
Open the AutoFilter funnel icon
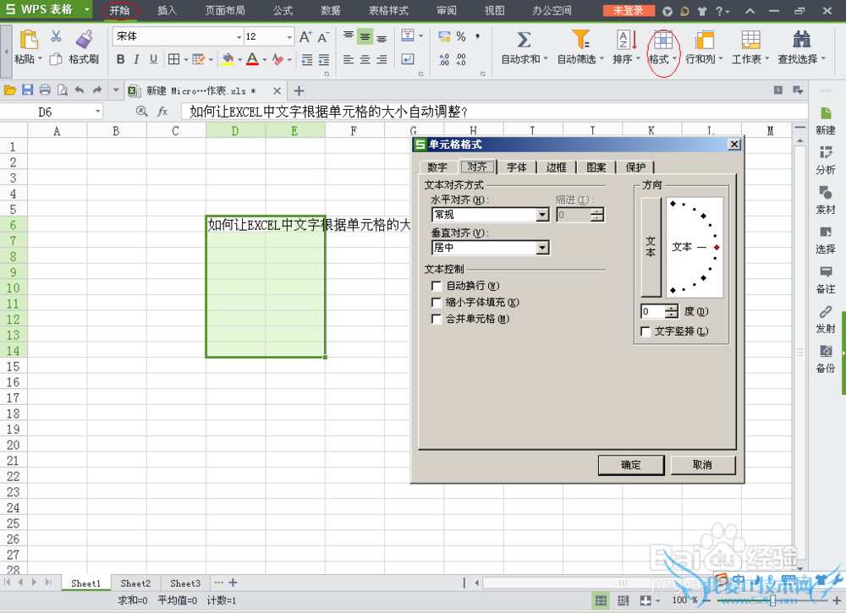[x=580, y=40]
